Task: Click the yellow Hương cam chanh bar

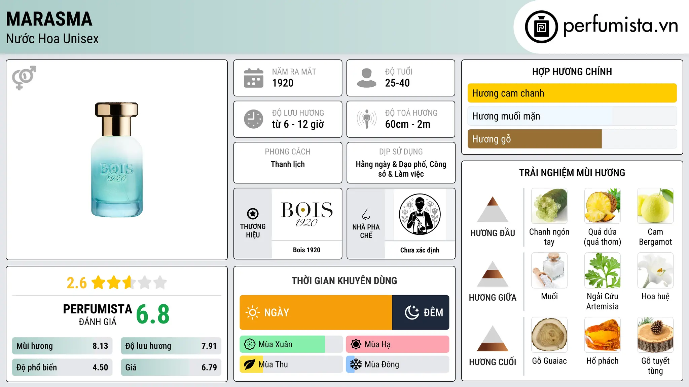Action: click(572, 93)
